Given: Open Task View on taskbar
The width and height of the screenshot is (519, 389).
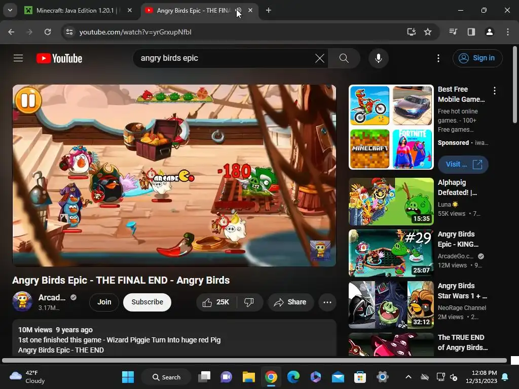Looking at the screenshot, I should click(204, 377).
